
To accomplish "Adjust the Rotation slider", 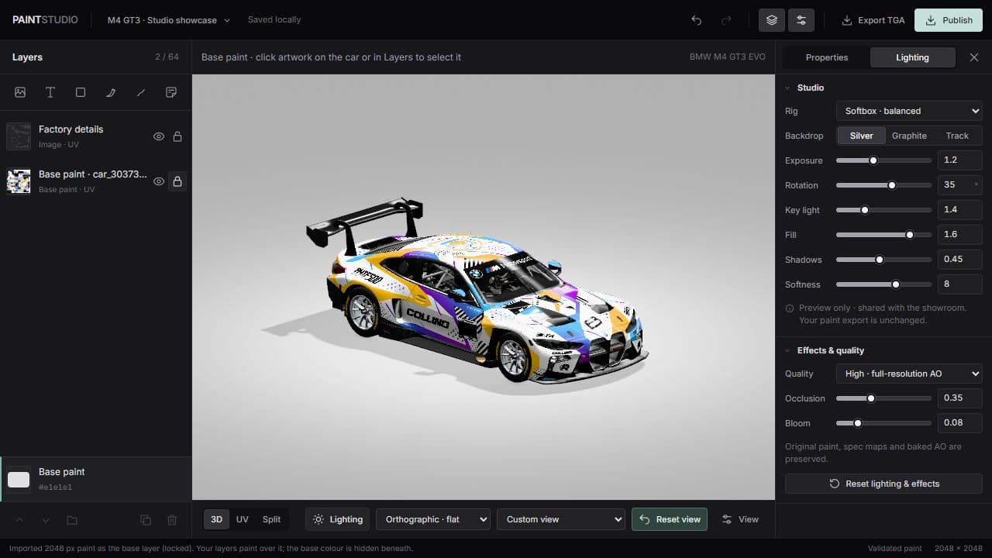I will click(x=883, y=185).
